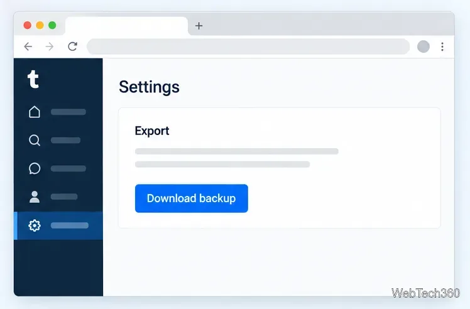Click the browser address bar
470x309 pixels.
[248, 46]
